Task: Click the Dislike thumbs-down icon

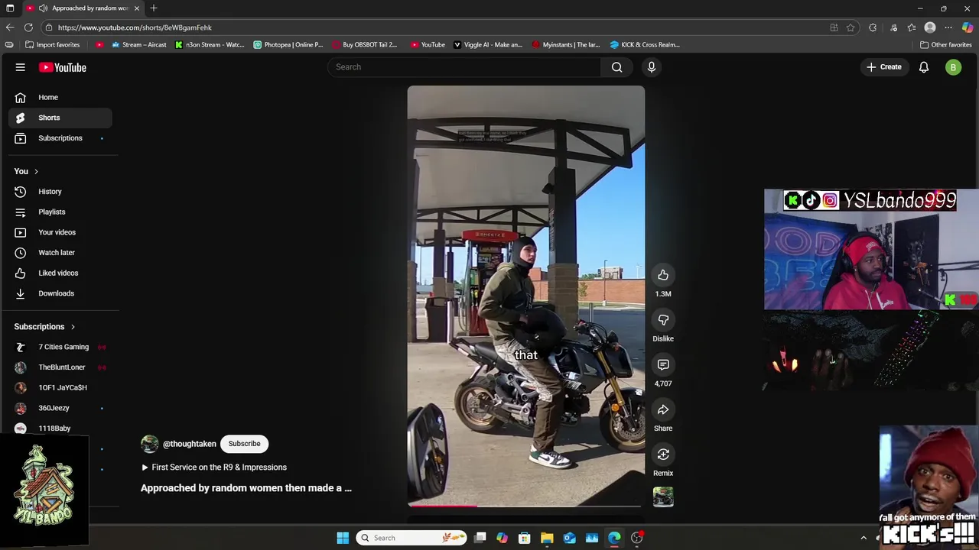Action: (663, 320)
